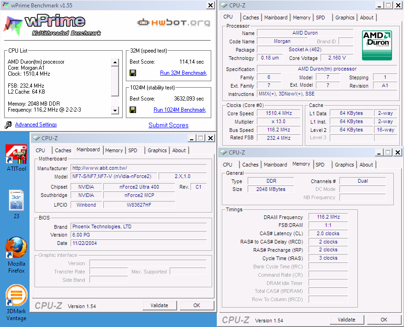This screenshot has height=327, width=404.
Task: Click OK in the Memory CPU-Z window
Action: (384, 320)
